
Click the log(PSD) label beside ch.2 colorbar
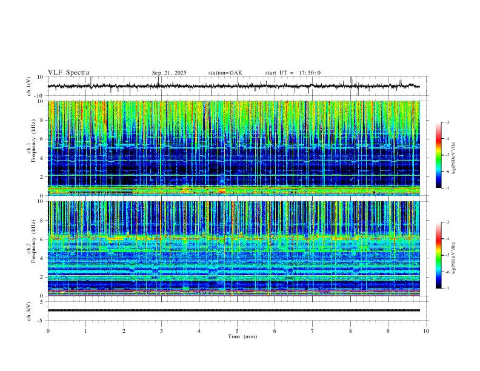coord(454,258)
